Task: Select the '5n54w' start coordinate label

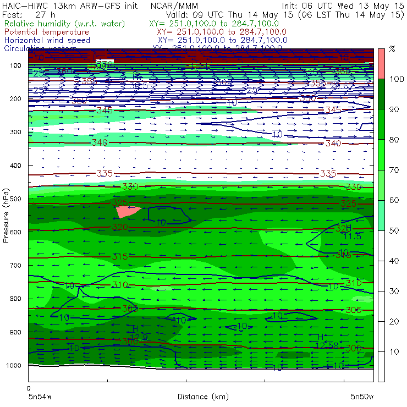Action: [x=40, y=397]
